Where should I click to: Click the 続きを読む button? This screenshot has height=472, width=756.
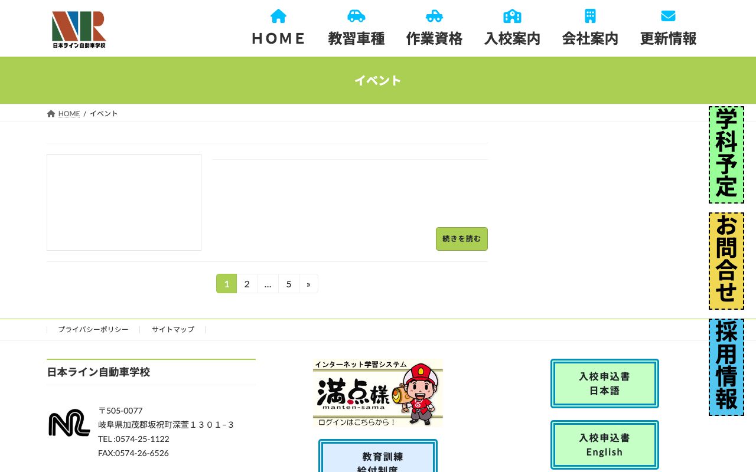click(461, 239)
